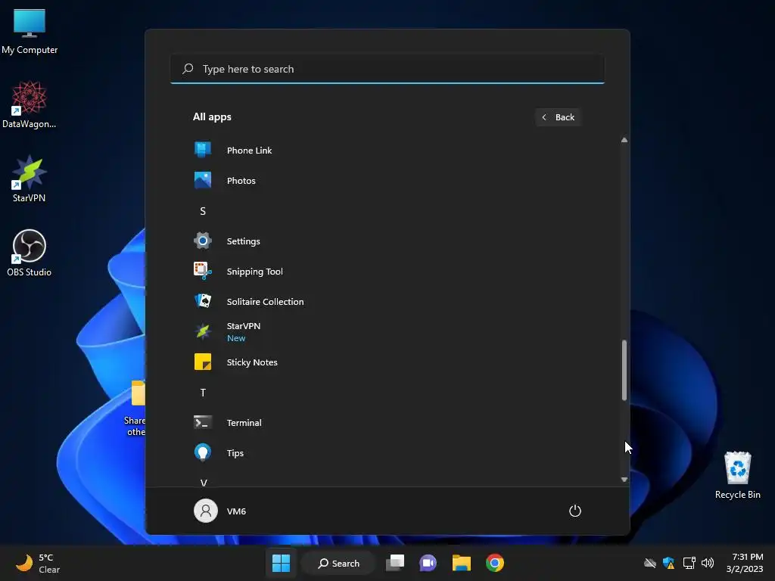
Task: Click taskbar Search box
Action: (x=339, y=563)
